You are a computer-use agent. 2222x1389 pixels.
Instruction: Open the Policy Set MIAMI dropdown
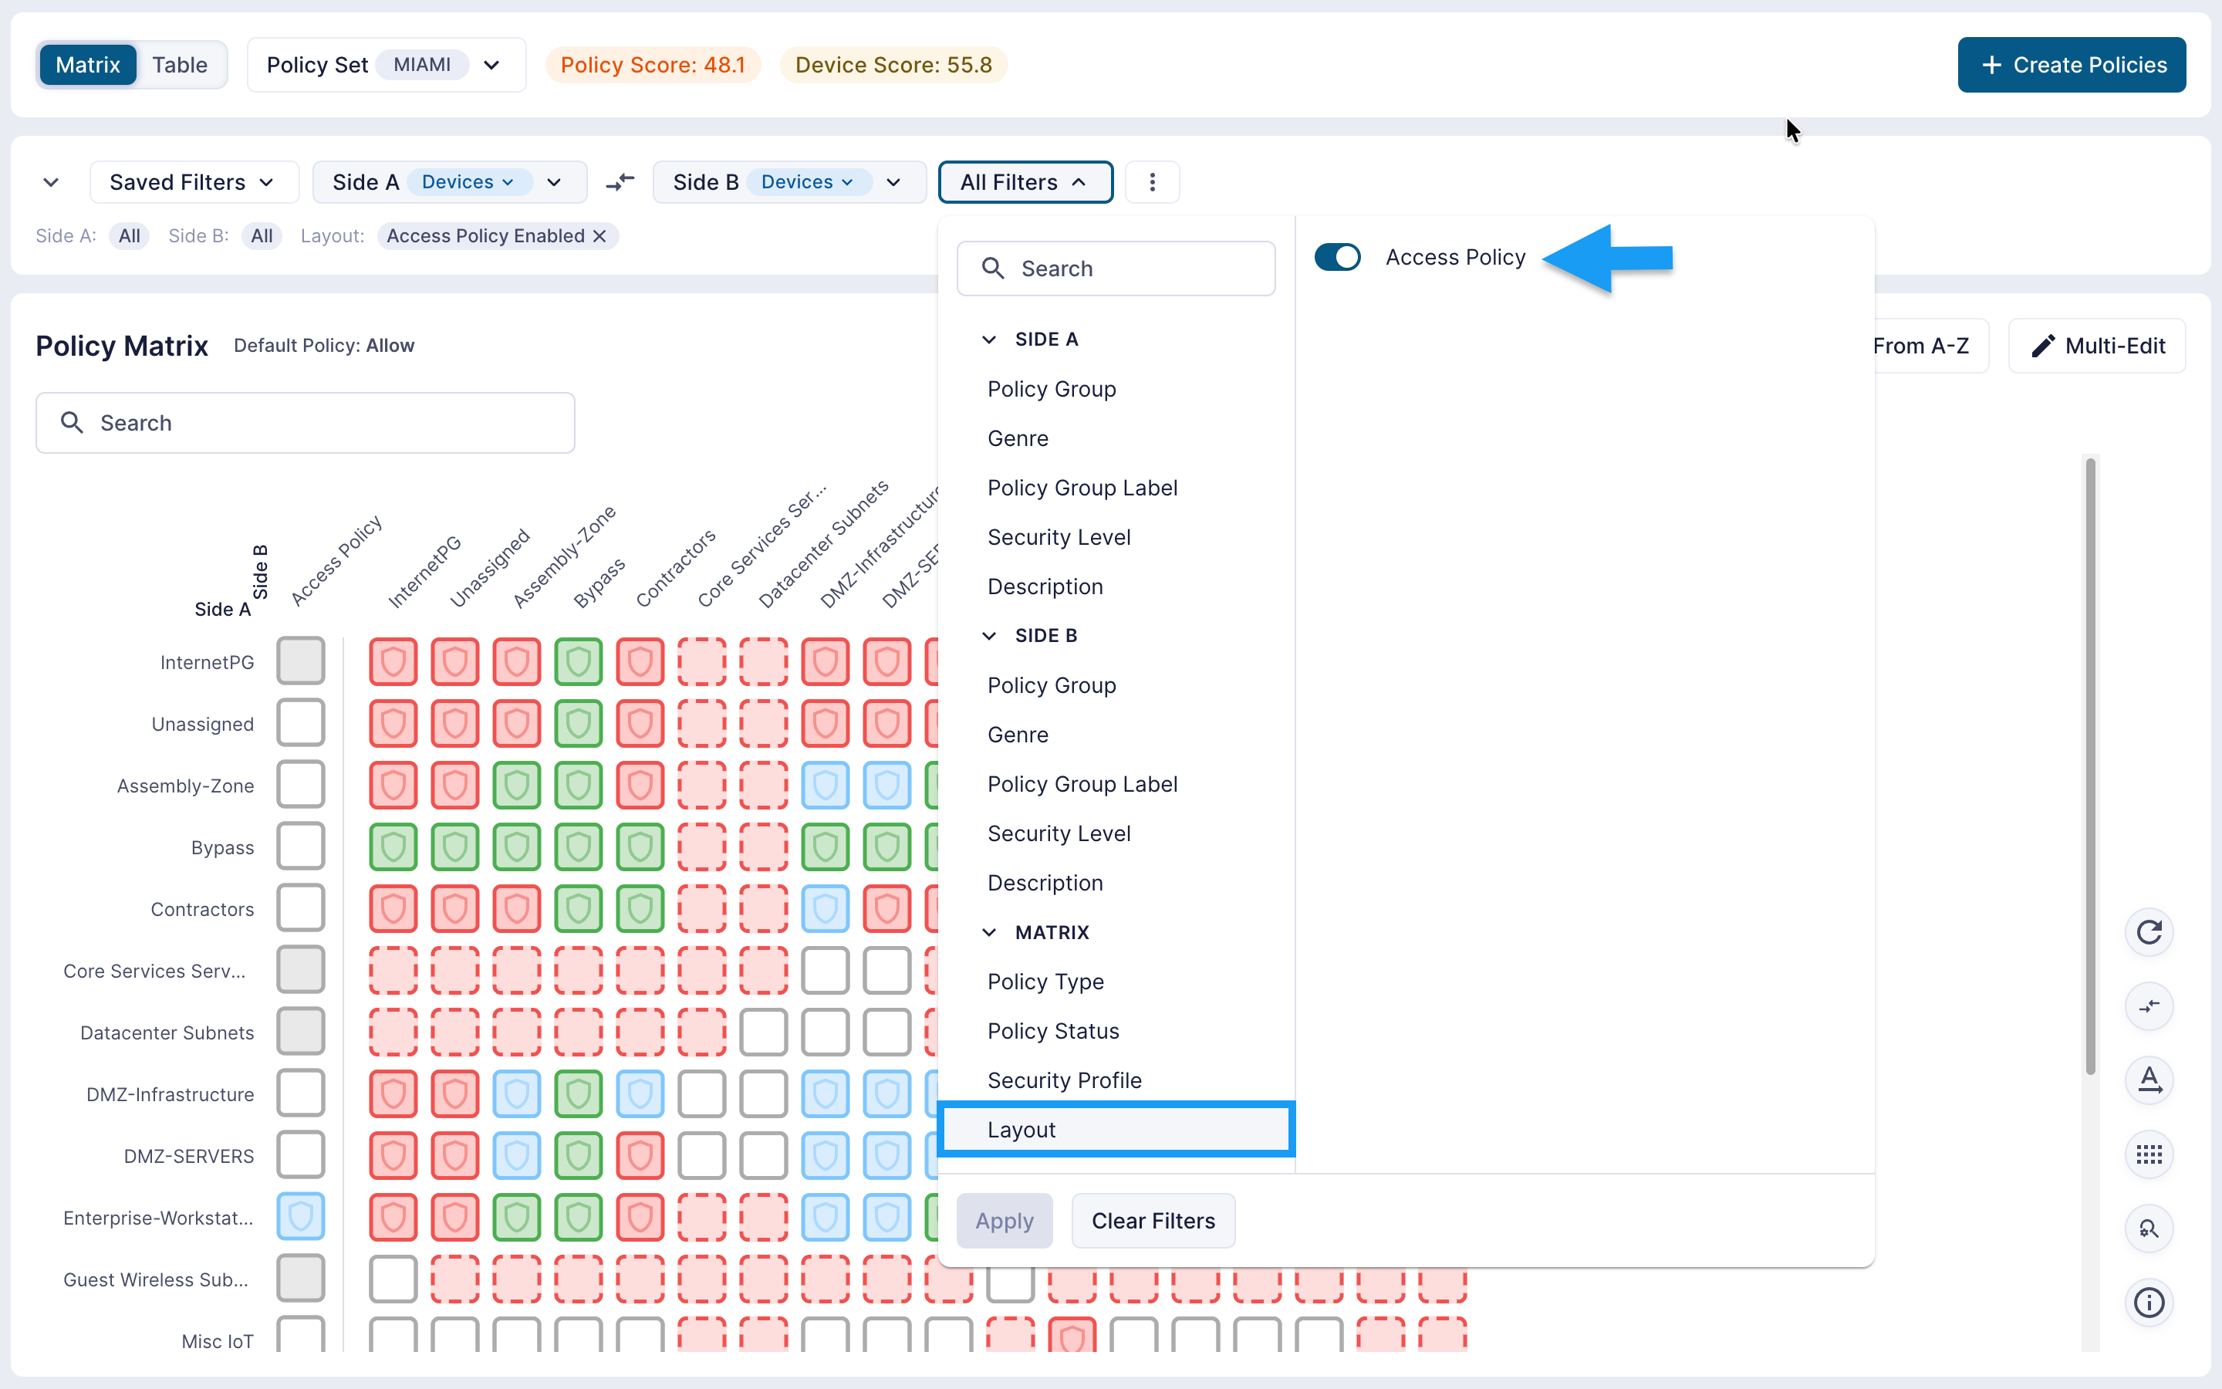coord(387,66)
